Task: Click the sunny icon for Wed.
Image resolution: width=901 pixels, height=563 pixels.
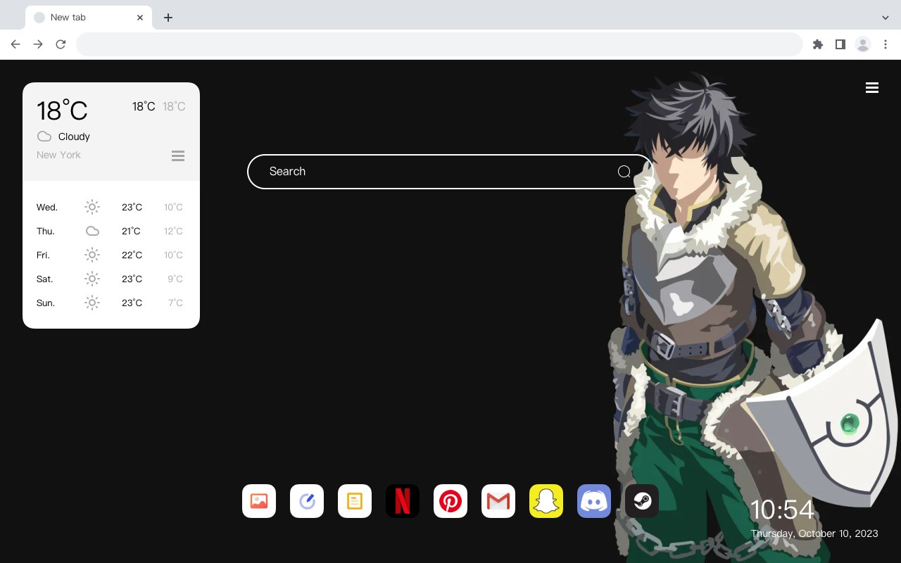Action: pos(92,207)
